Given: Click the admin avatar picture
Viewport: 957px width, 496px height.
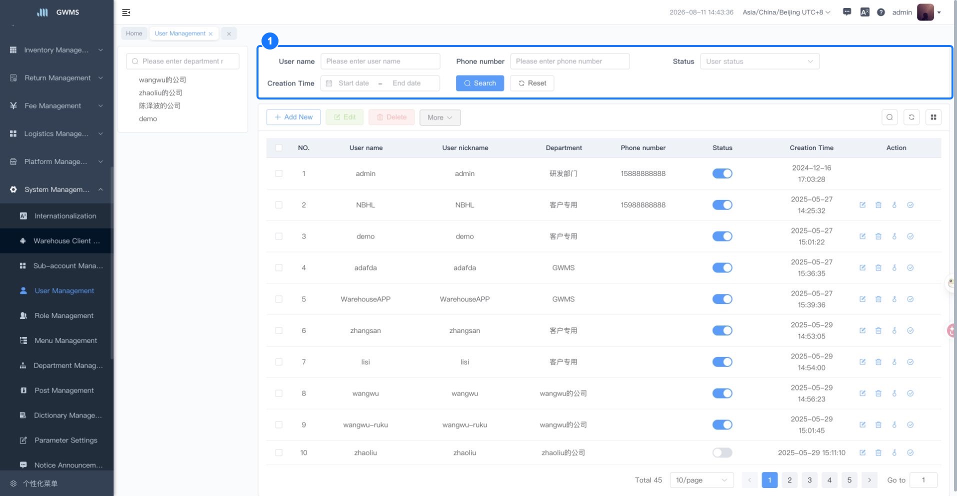Looking at the screenshot, I should [x=925, y=12].
